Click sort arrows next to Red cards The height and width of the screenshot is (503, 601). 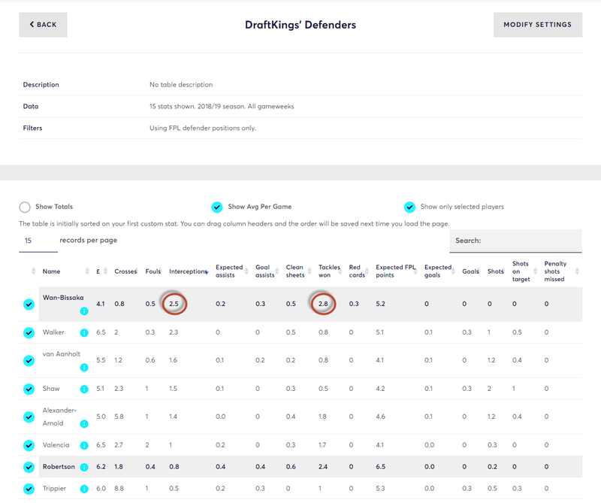pos(367,271)
